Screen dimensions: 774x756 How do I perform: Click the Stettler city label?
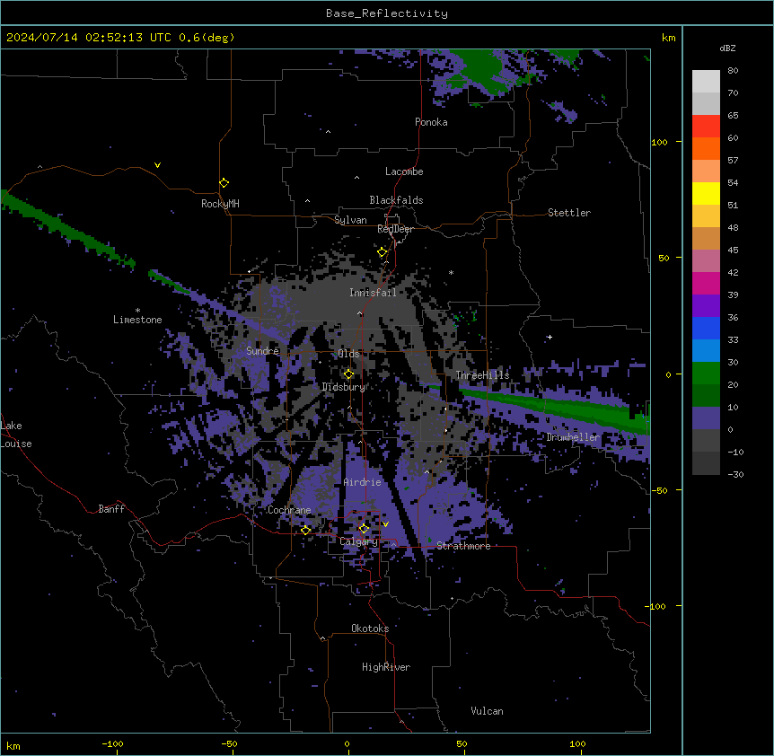click(x=569, y=213)
